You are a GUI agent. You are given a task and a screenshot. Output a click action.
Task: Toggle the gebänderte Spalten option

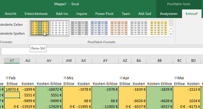(x=12, y=33)
